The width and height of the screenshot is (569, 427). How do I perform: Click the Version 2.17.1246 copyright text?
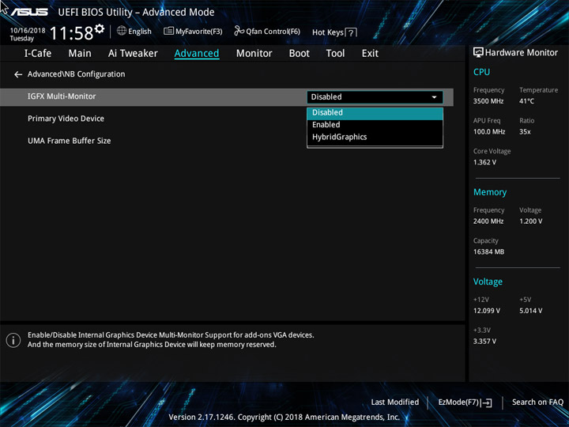pyautogui.click(x=284, y=418)
